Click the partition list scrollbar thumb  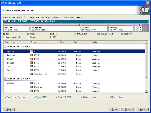(x=147, y=61)
